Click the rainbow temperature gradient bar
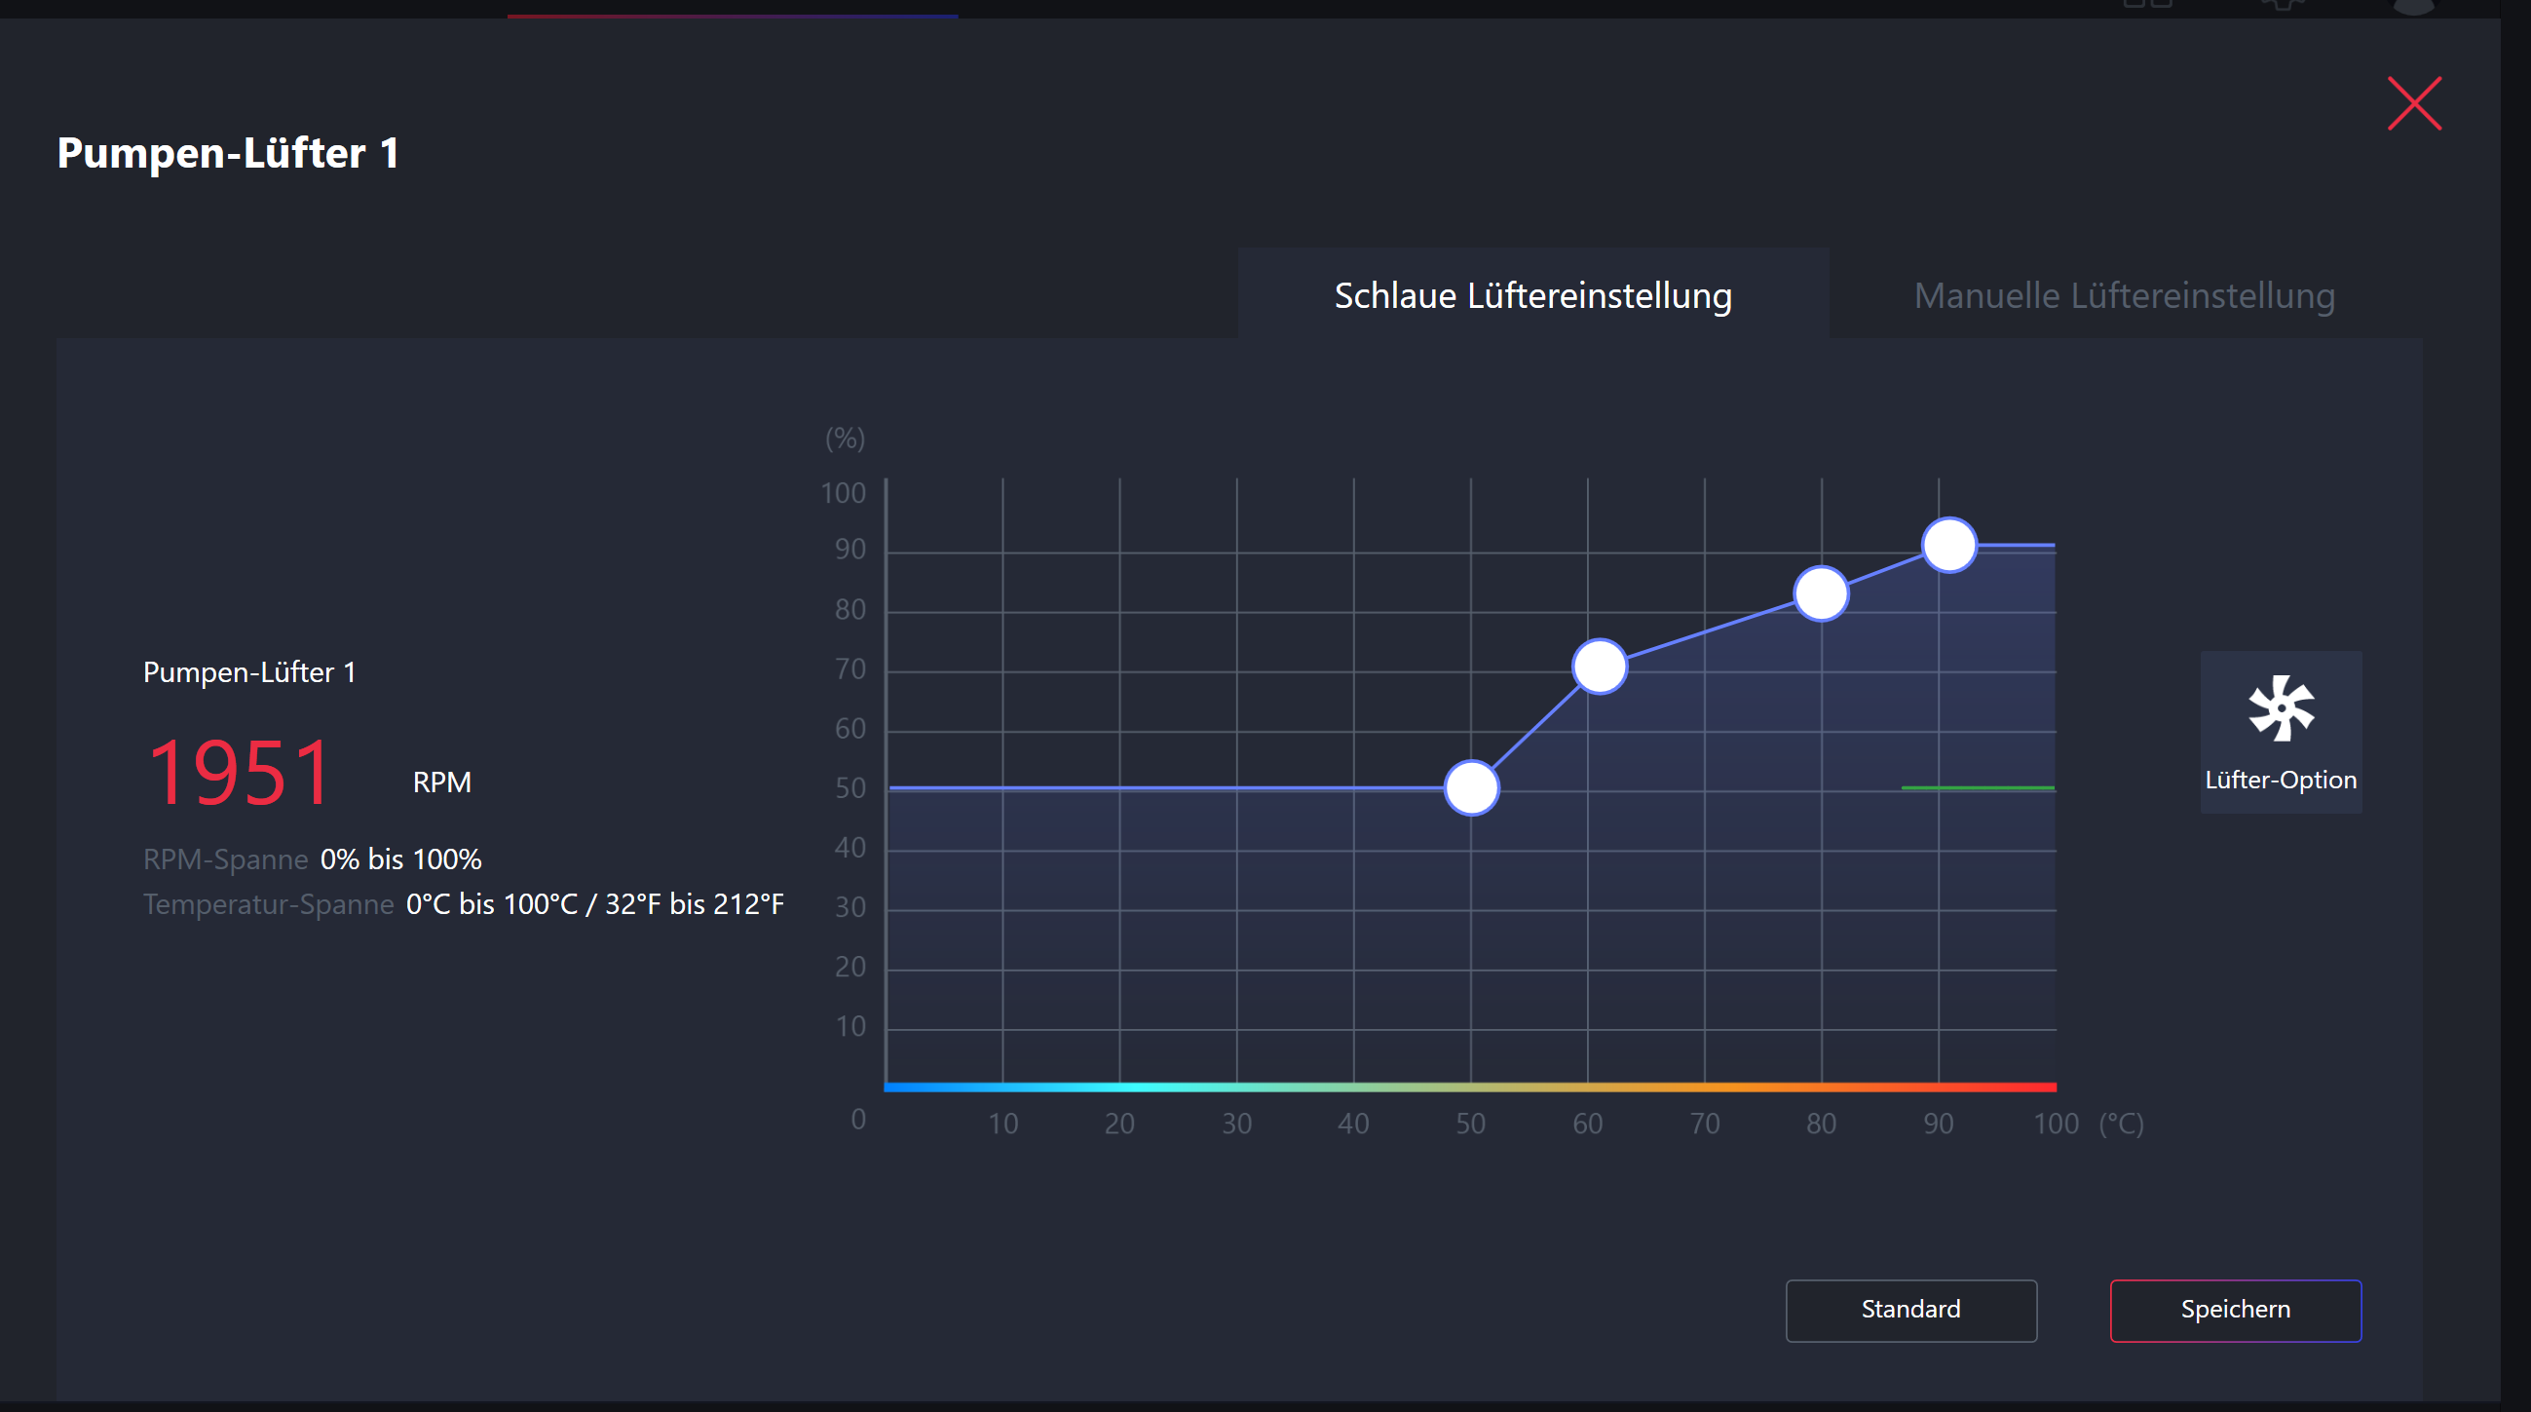The image size is (2531, 1412). pos(1469,1086)
